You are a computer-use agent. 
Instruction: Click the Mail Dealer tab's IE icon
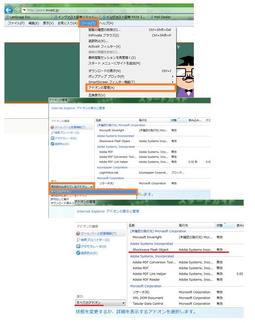tap(151, 17)
